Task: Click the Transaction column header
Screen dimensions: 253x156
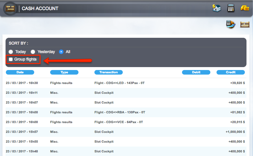Action: [108, 72]
